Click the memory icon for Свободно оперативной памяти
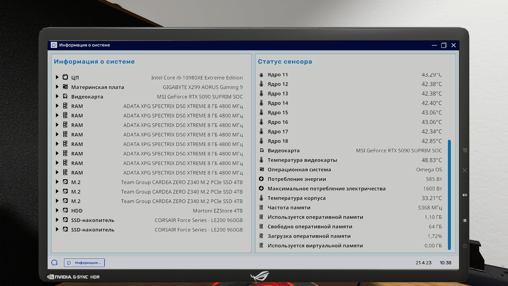This screenshot has height=286, width=508. 261,227
